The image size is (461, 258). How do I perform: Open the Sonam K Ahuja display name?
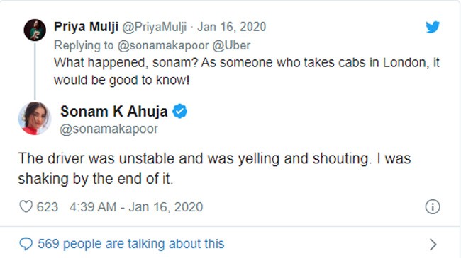(x=114, y=112)
